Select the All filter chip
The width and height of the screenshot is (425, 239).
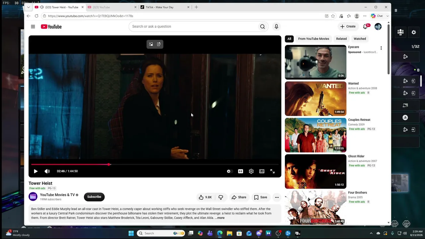[x=289, y=39]
